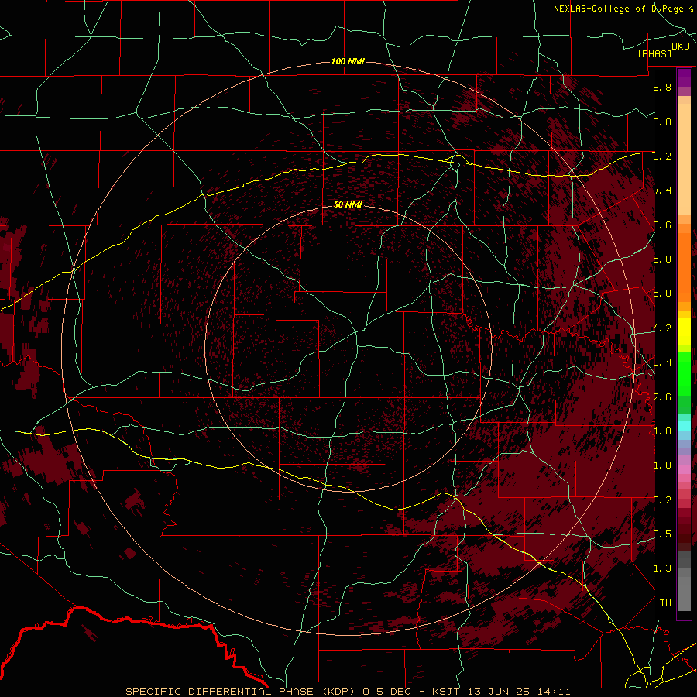The width and height of the screenshot is (697, 697).
Task: Select the 9.8 scale value
Action: pyautogui.click(x=662, y=87)
